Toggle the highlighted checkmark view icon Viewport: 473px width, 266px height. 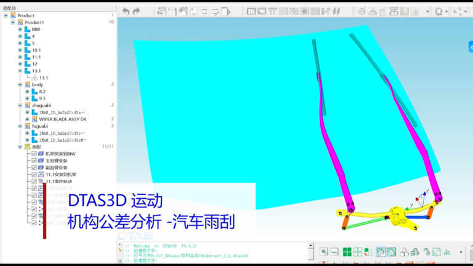[x=381, y=252]
